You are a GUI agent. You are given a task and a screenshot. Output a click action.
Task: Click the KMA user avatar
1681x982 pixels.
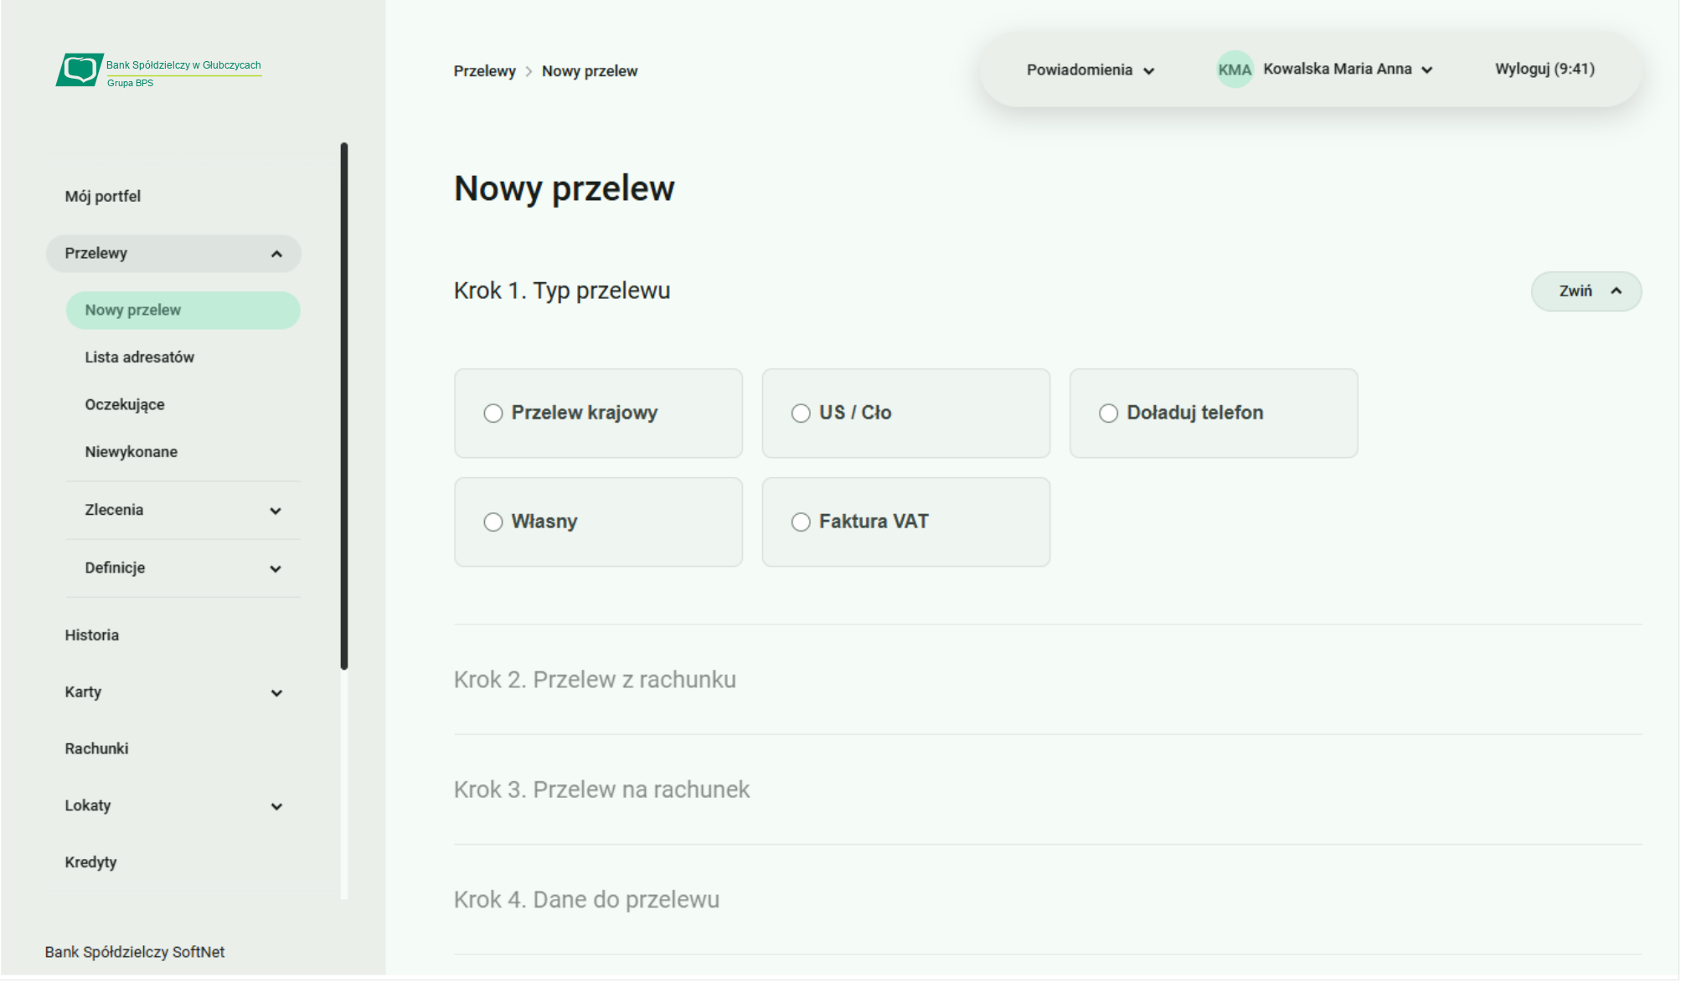[x=1234, y=69]
